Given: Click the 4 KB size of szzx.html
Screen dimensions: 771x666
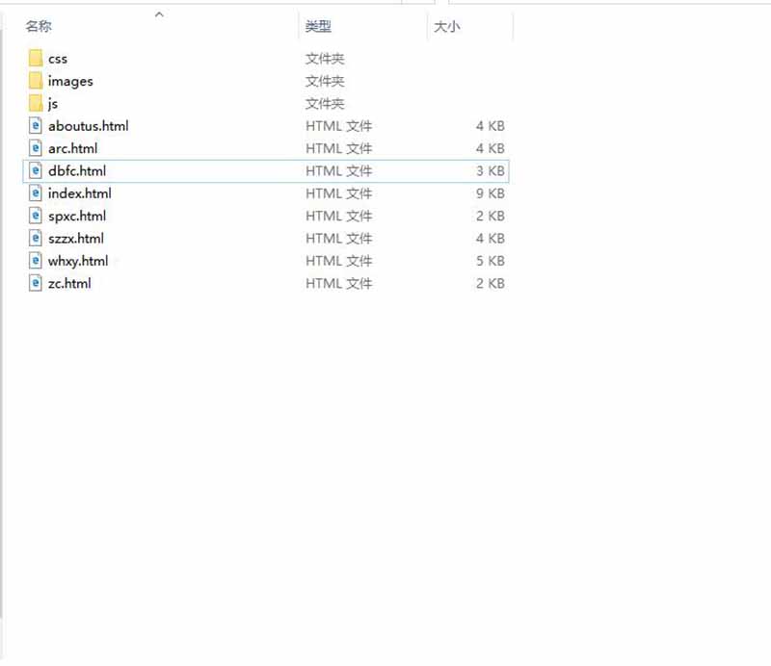Looking at the screenshot, I should point(491,239).
